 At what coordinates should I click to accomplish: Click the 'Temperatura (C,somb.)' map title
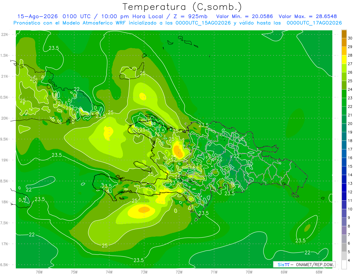coord(182,7)
